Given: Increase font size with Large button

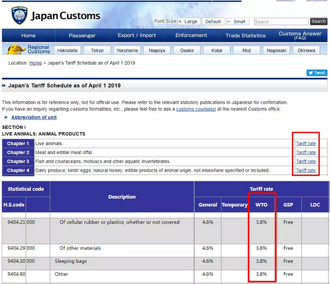Looking at the screenshot, I should [189, 22].
